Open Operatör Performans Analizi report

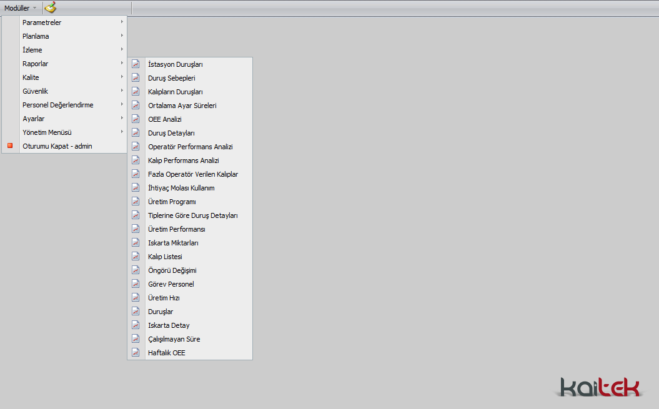click(x=190, y=147)
